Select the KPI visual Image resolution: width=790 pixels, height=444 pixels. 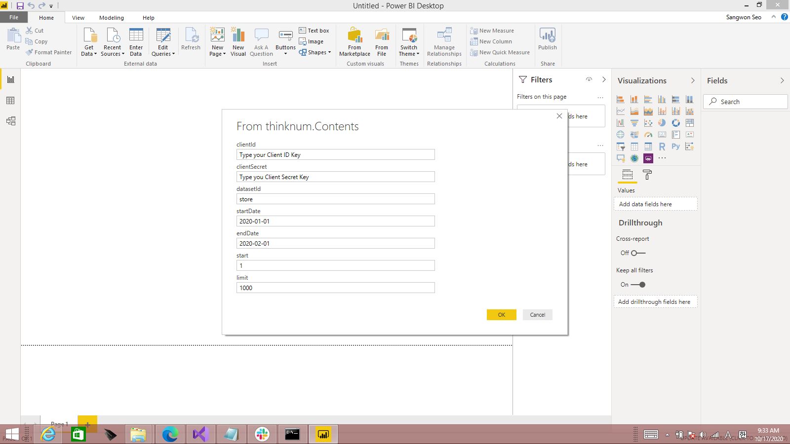point(690,135)
